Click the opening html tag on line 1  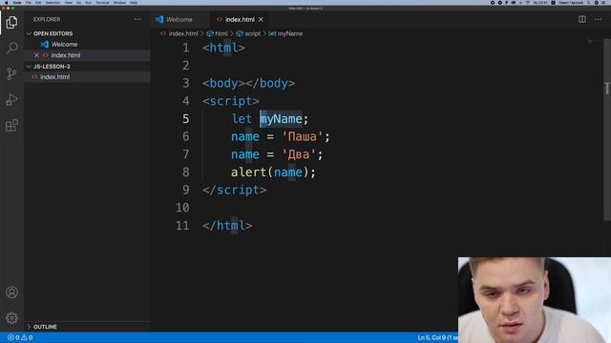[x=223, y=48]
